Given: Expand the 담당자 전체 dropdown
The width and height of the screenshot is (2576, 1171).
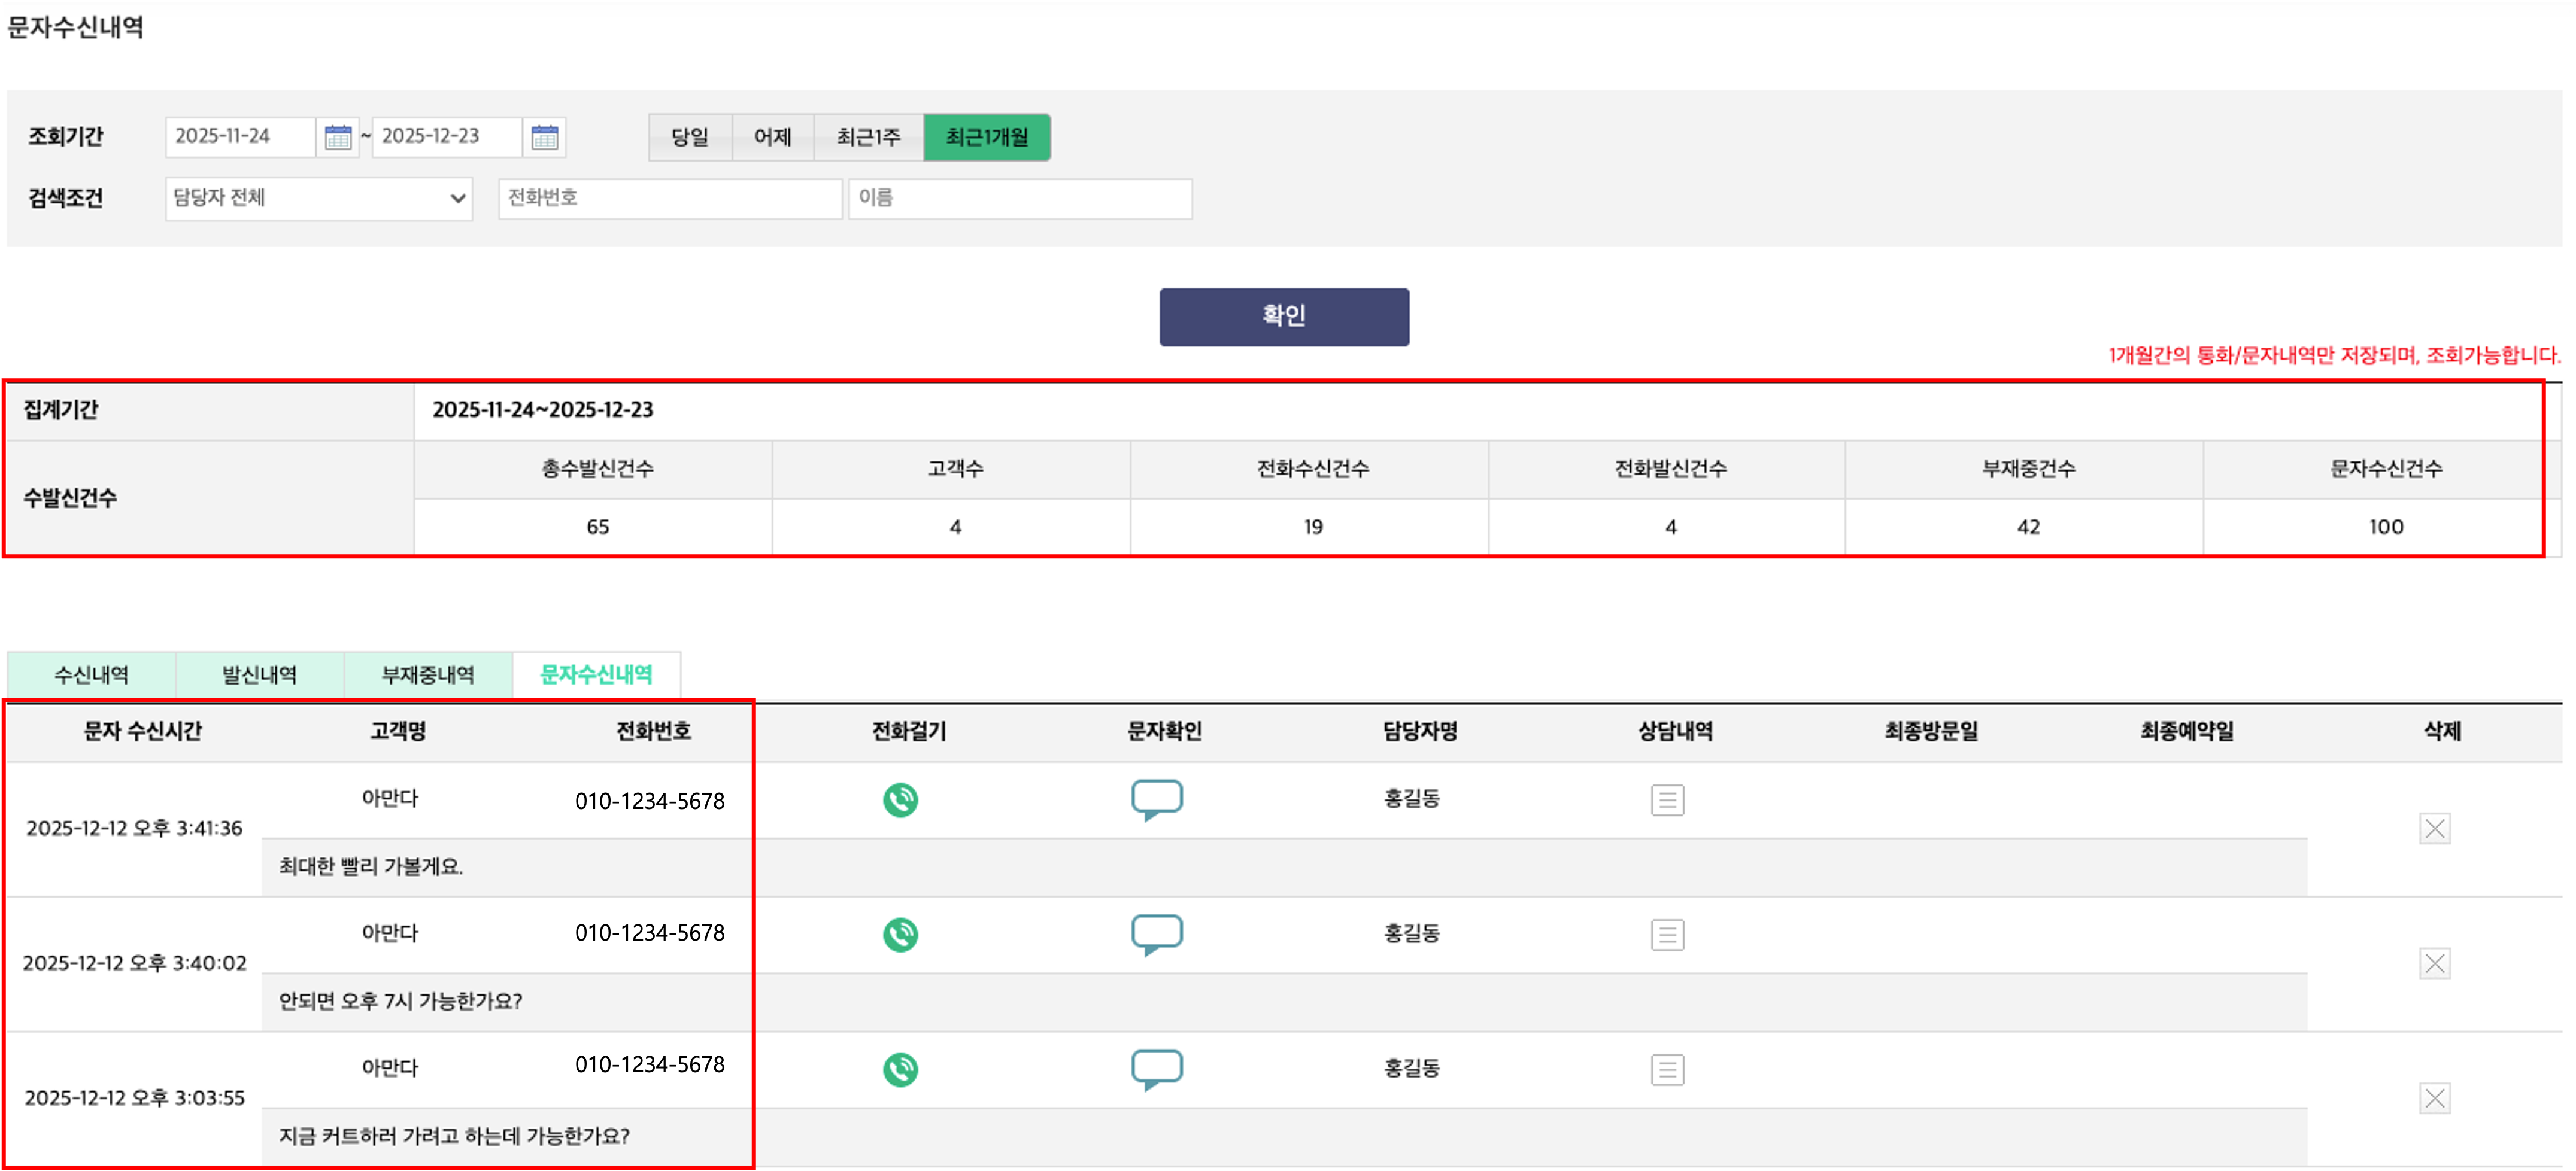Looking at the screenshot, I should pyautogui.click(x=318, y=198).
